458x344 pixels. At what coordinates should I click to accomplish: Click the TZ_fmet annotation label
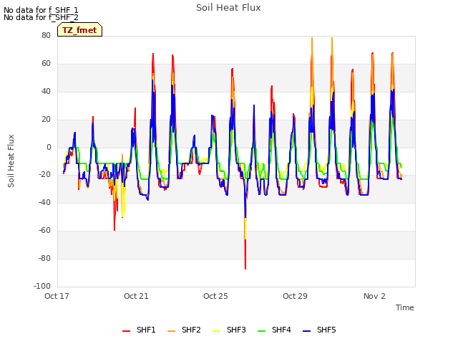(79, 30)
